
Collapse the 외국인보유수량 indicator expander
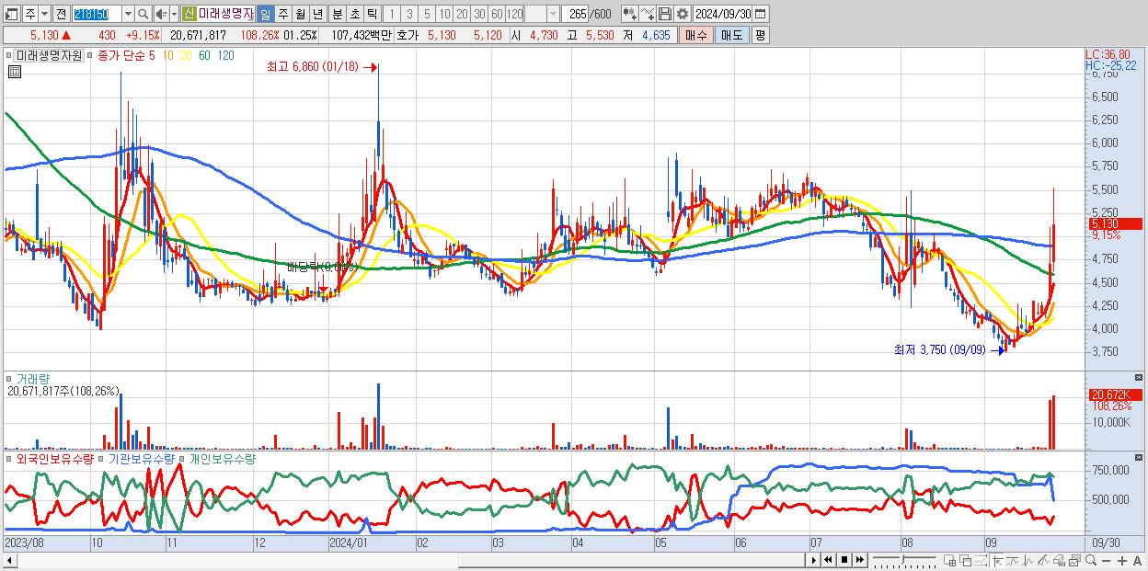pos(10,459)
